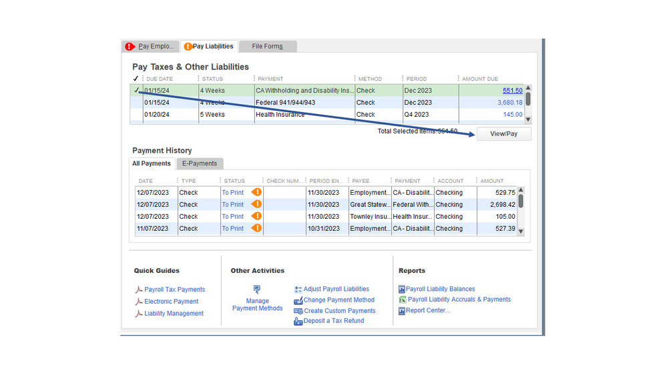The width and height of the screenshot is (667, 375).
Task: Sort liabilities by the METHOD header
Action: pyautogui.click(x=370, y=79)
